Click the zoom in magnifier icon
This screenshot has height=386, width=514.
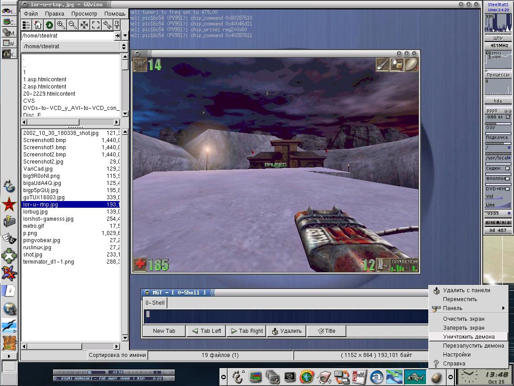[x=61, y=25]
